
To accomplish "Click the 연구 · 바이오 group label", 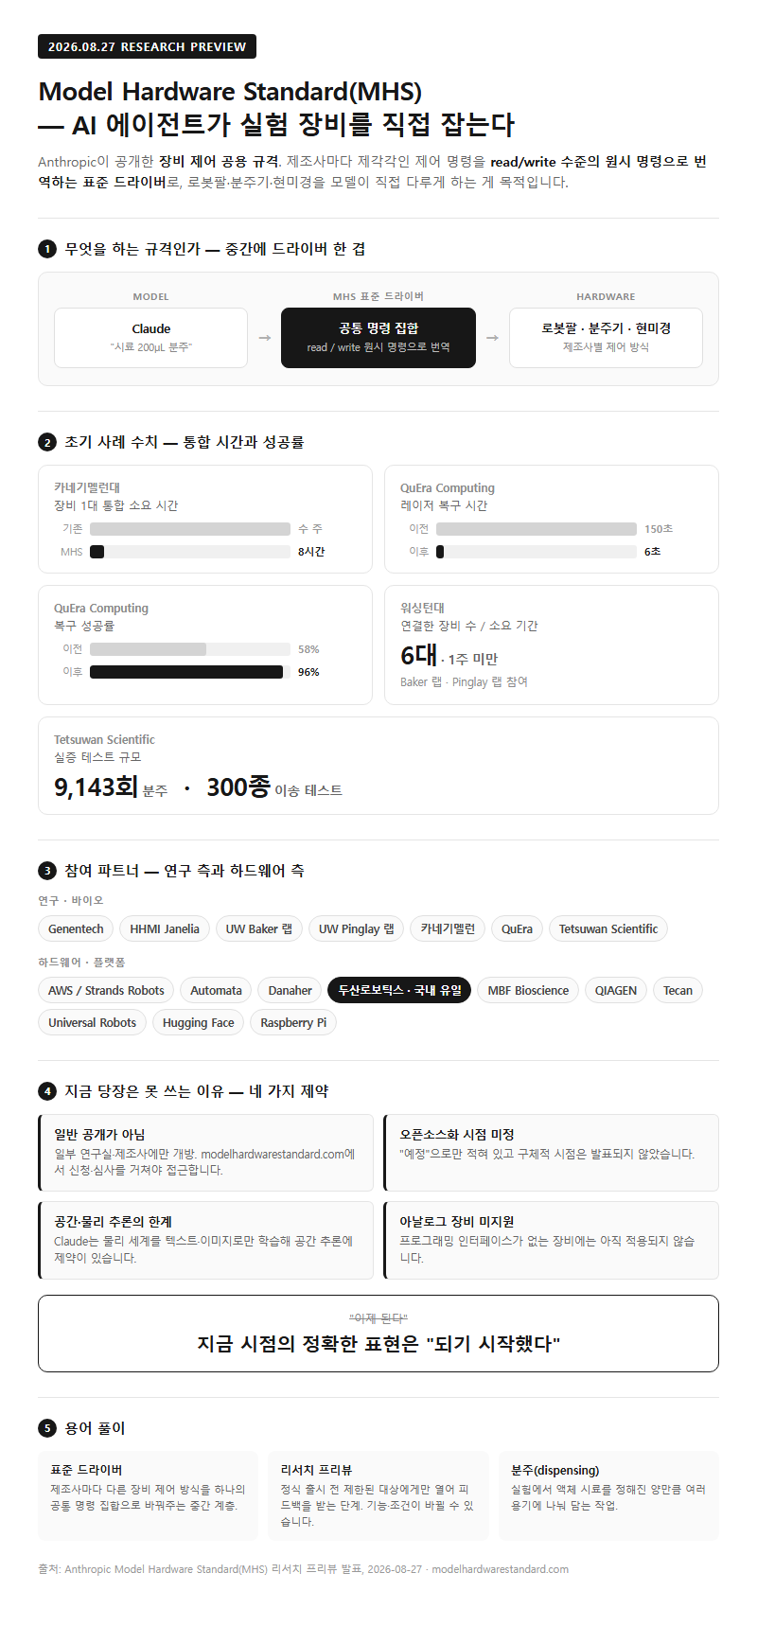I will coord(71,900).
